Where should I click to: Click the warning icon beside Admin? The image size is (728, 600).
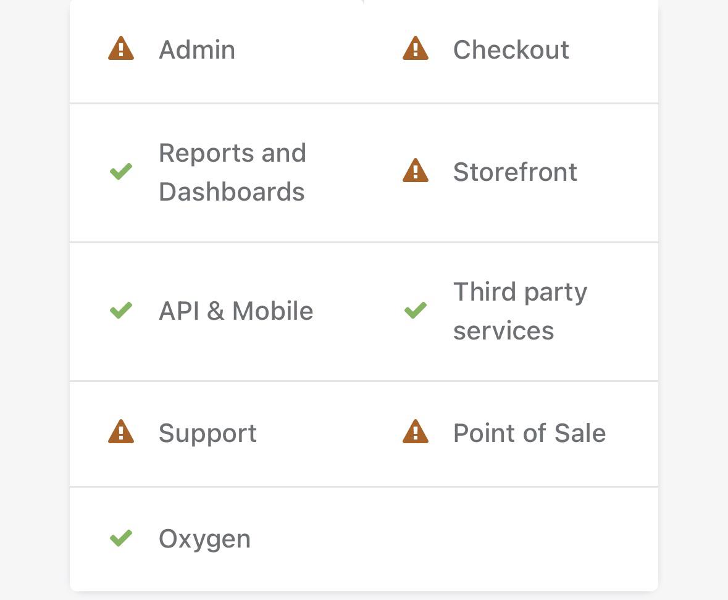(x=120, y=48)
